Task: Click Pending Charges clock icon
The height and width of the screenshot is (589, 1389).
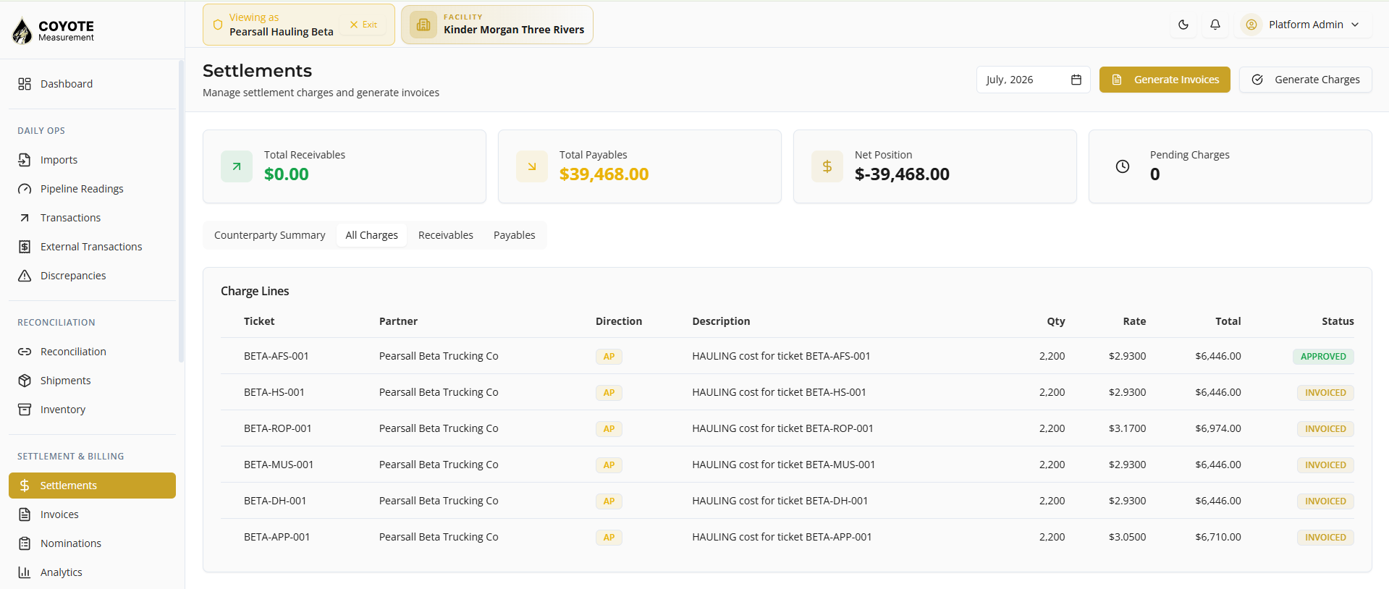Action: pyautogui.click(x=1123, y=166)
